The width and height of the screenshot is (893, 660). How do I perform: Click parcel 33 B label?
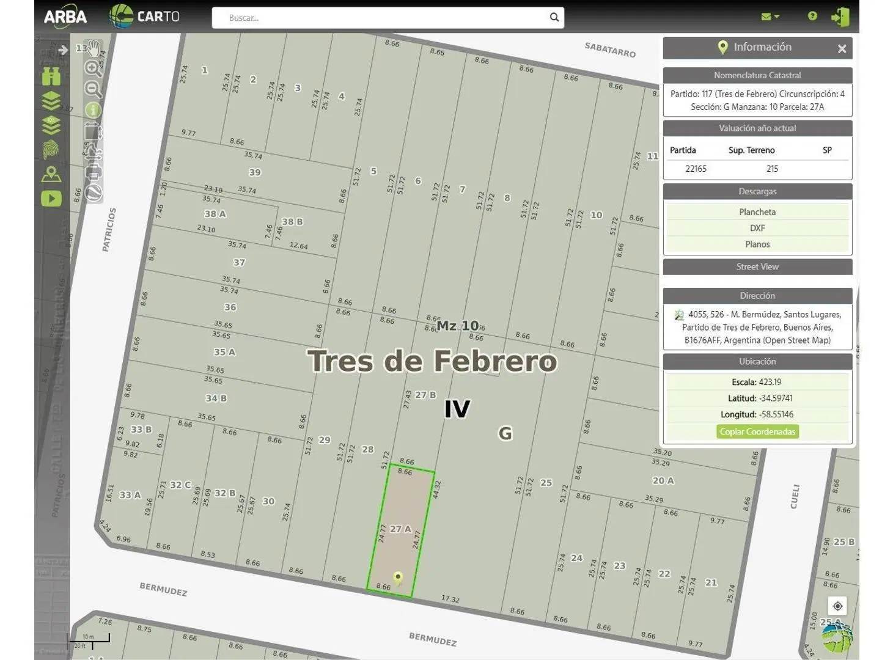pos(141,430)
